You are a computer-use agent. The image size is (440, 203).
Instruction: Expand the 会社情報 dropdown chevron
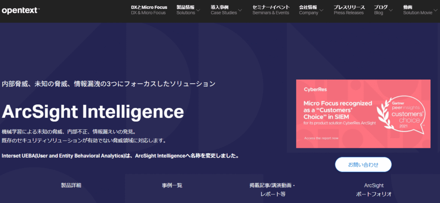pos(321,11)
